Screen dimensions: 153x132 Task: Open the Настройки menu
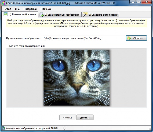[x=30, y=9]
